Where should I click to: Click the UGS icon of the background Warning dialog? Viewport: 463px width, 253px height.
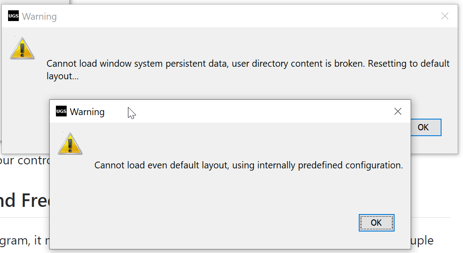tap(13, 17)
